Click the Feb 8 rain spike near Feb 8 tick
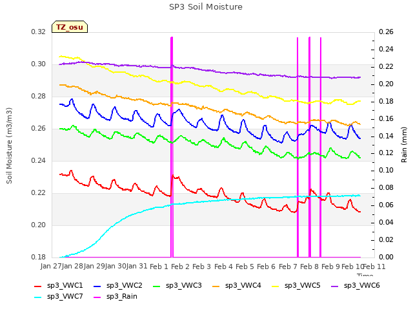The height and width of the screenshot is (309, 413). click(310, 147)
